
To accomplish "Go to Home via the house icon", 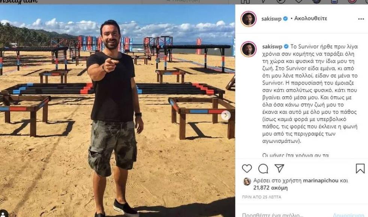I will 245,1.
